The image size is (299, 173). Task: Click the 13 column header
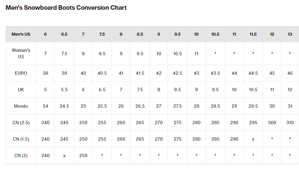tap(290, 34)
